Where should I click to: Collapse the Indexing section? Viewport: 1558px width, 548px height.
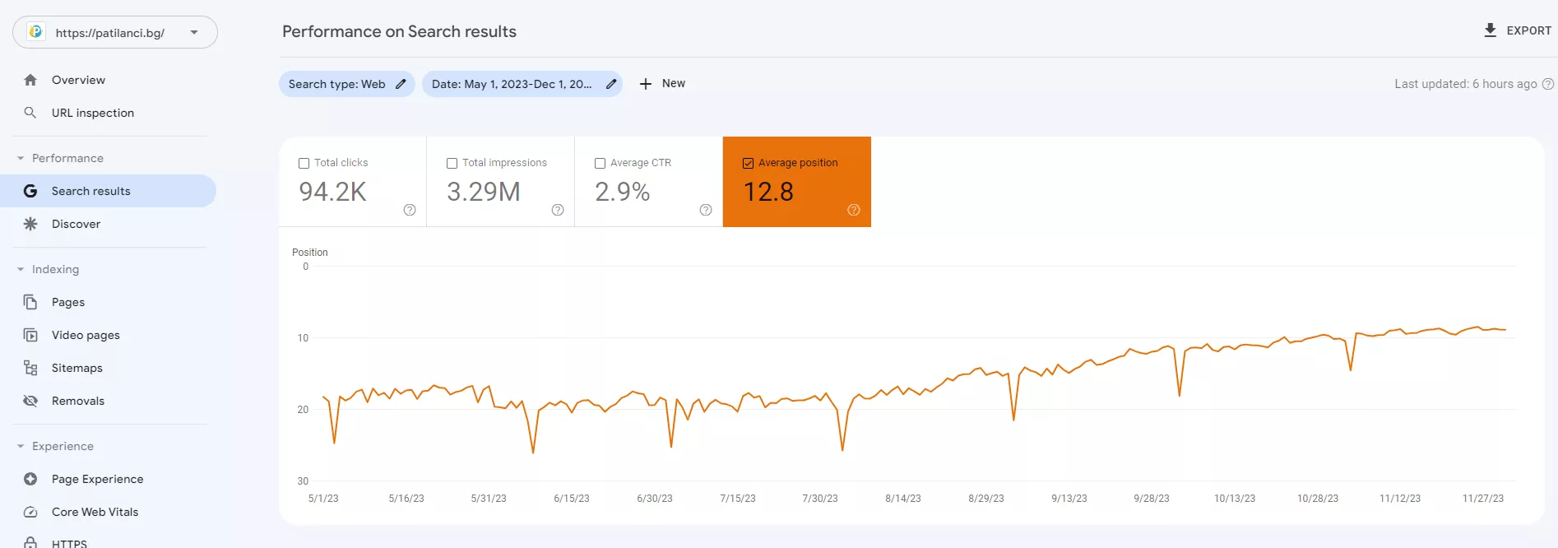(21, 269)
